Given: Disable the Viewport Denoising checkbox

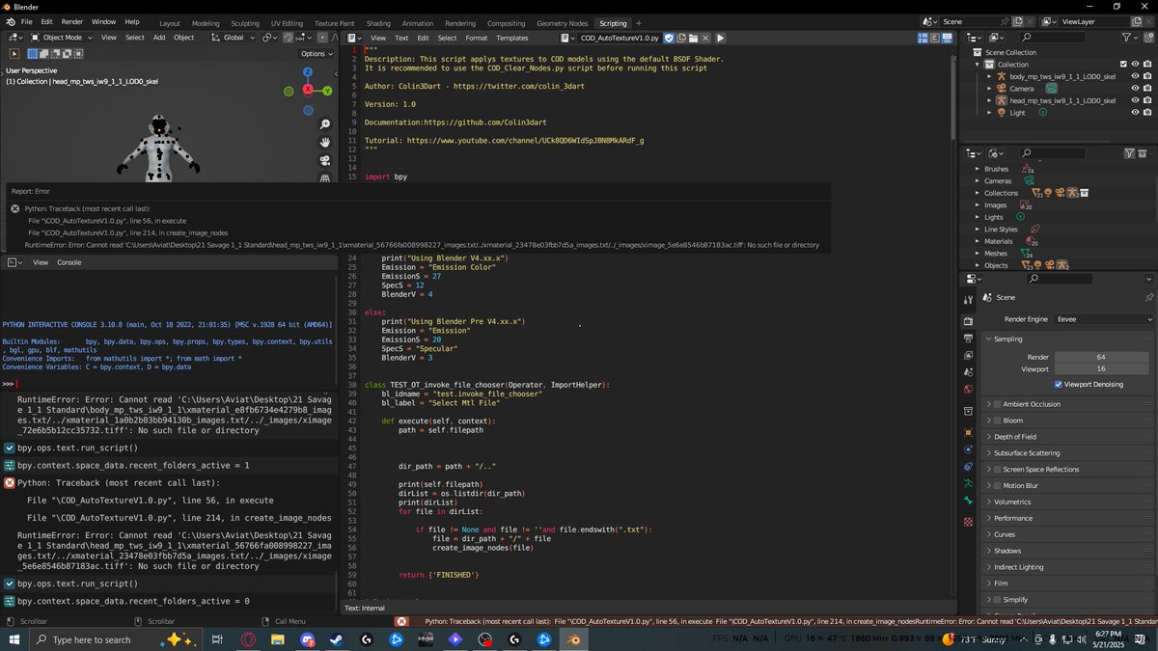Looking at the screenshot, I should click(x=1059, y=384).
